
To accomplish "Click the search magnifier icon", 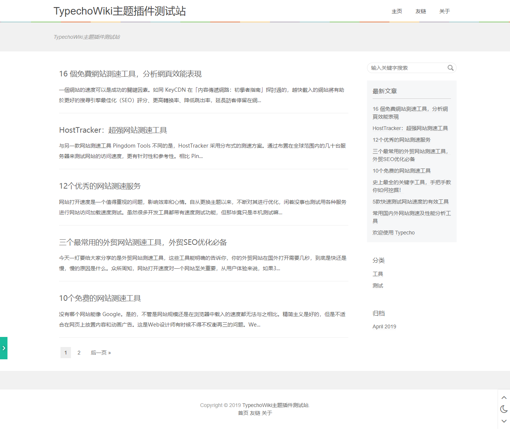I will point(451,68).
